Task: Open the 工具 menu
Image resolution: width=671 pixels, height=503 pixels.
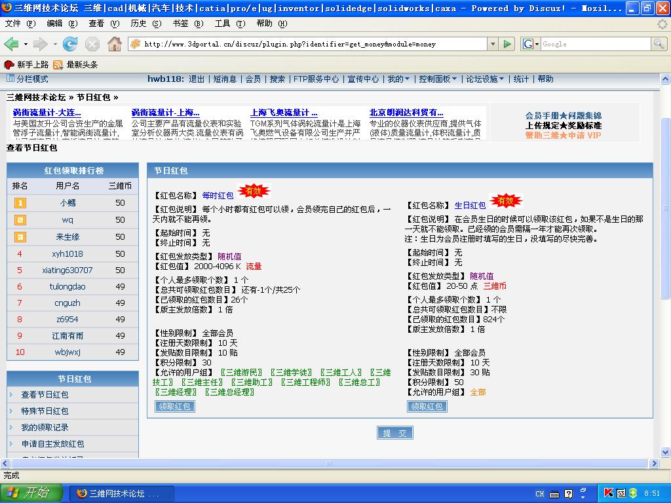Action: pyautogui.click(x=230, y=24)
